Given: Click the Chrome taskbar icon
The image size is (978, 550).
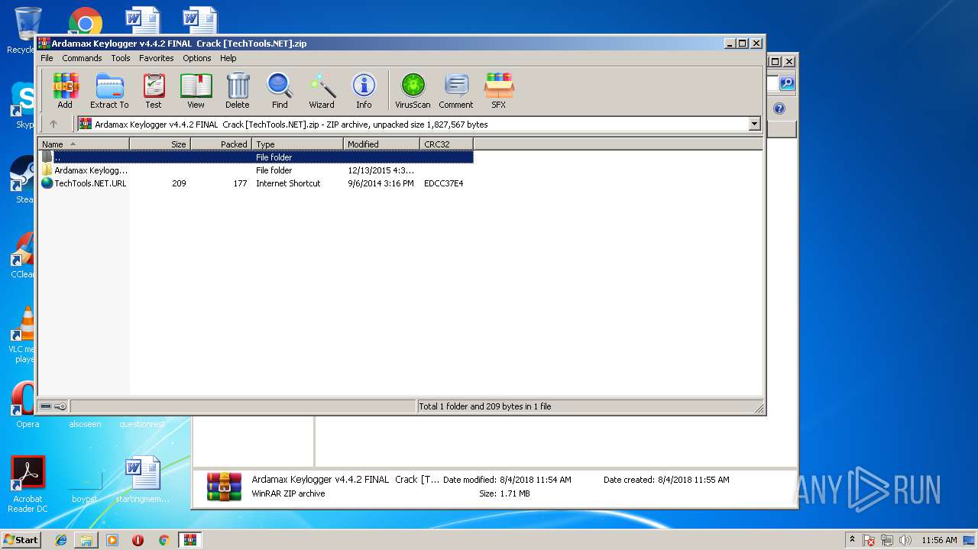Looking at the screenshot, I should tap(164, 540).
